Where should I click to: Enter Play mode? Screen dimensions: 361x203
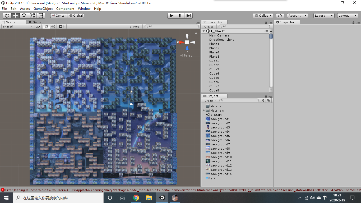point(171,16)
